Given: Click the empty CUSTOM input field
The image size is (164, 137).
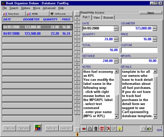Looking at the screenshot, I should 139,50.
